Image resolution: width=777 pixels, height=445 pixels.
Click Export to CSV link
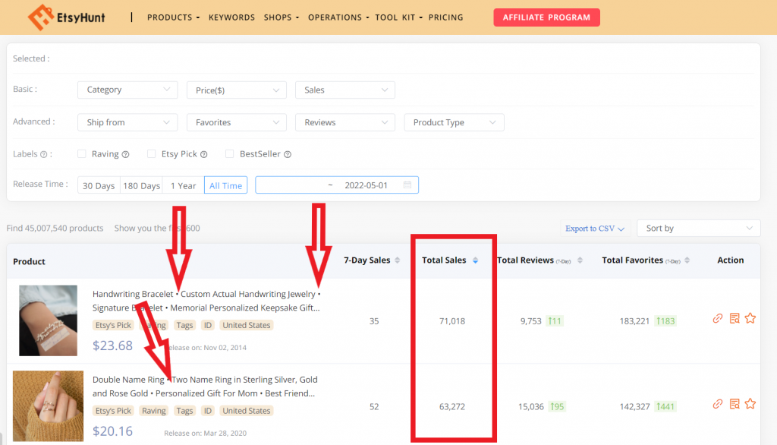[x=595, y=229]
